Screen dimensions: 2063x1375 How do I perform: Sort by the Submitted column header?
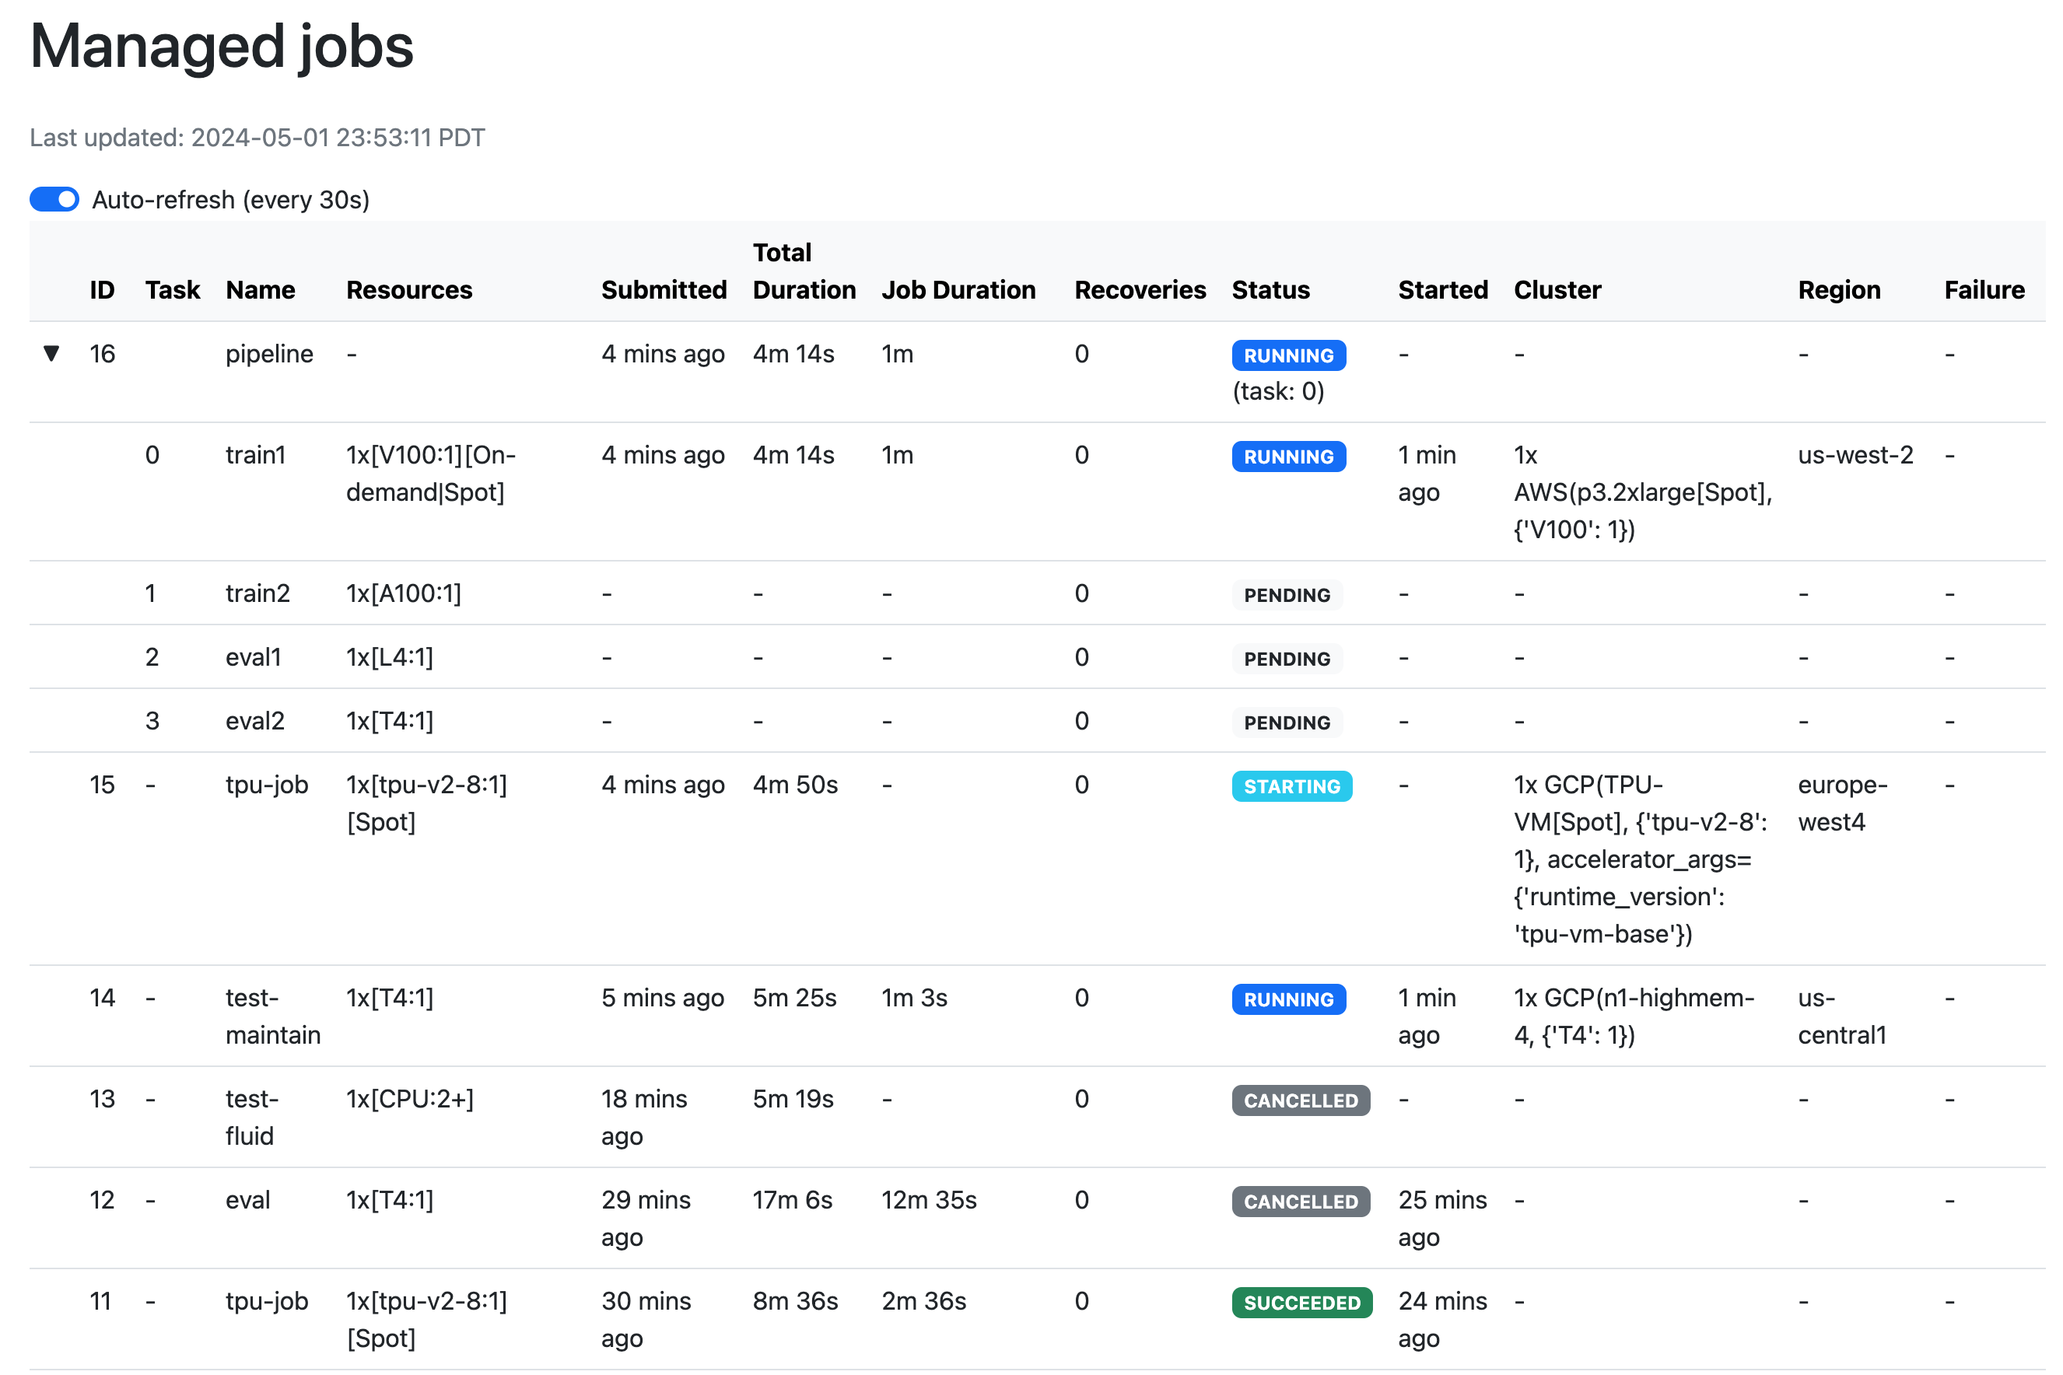tap(664, 289)
